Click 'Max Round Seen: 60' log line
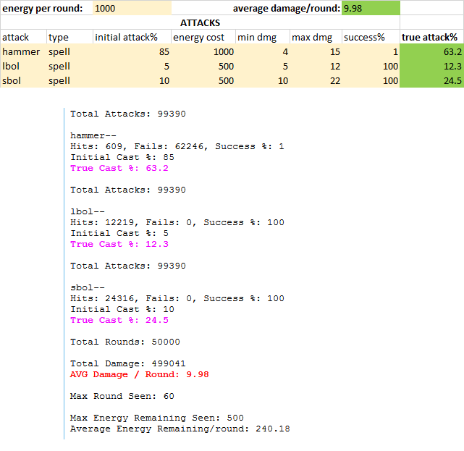Screen dimensions: 464x451 pyautogui.click(x=122, y=396)
